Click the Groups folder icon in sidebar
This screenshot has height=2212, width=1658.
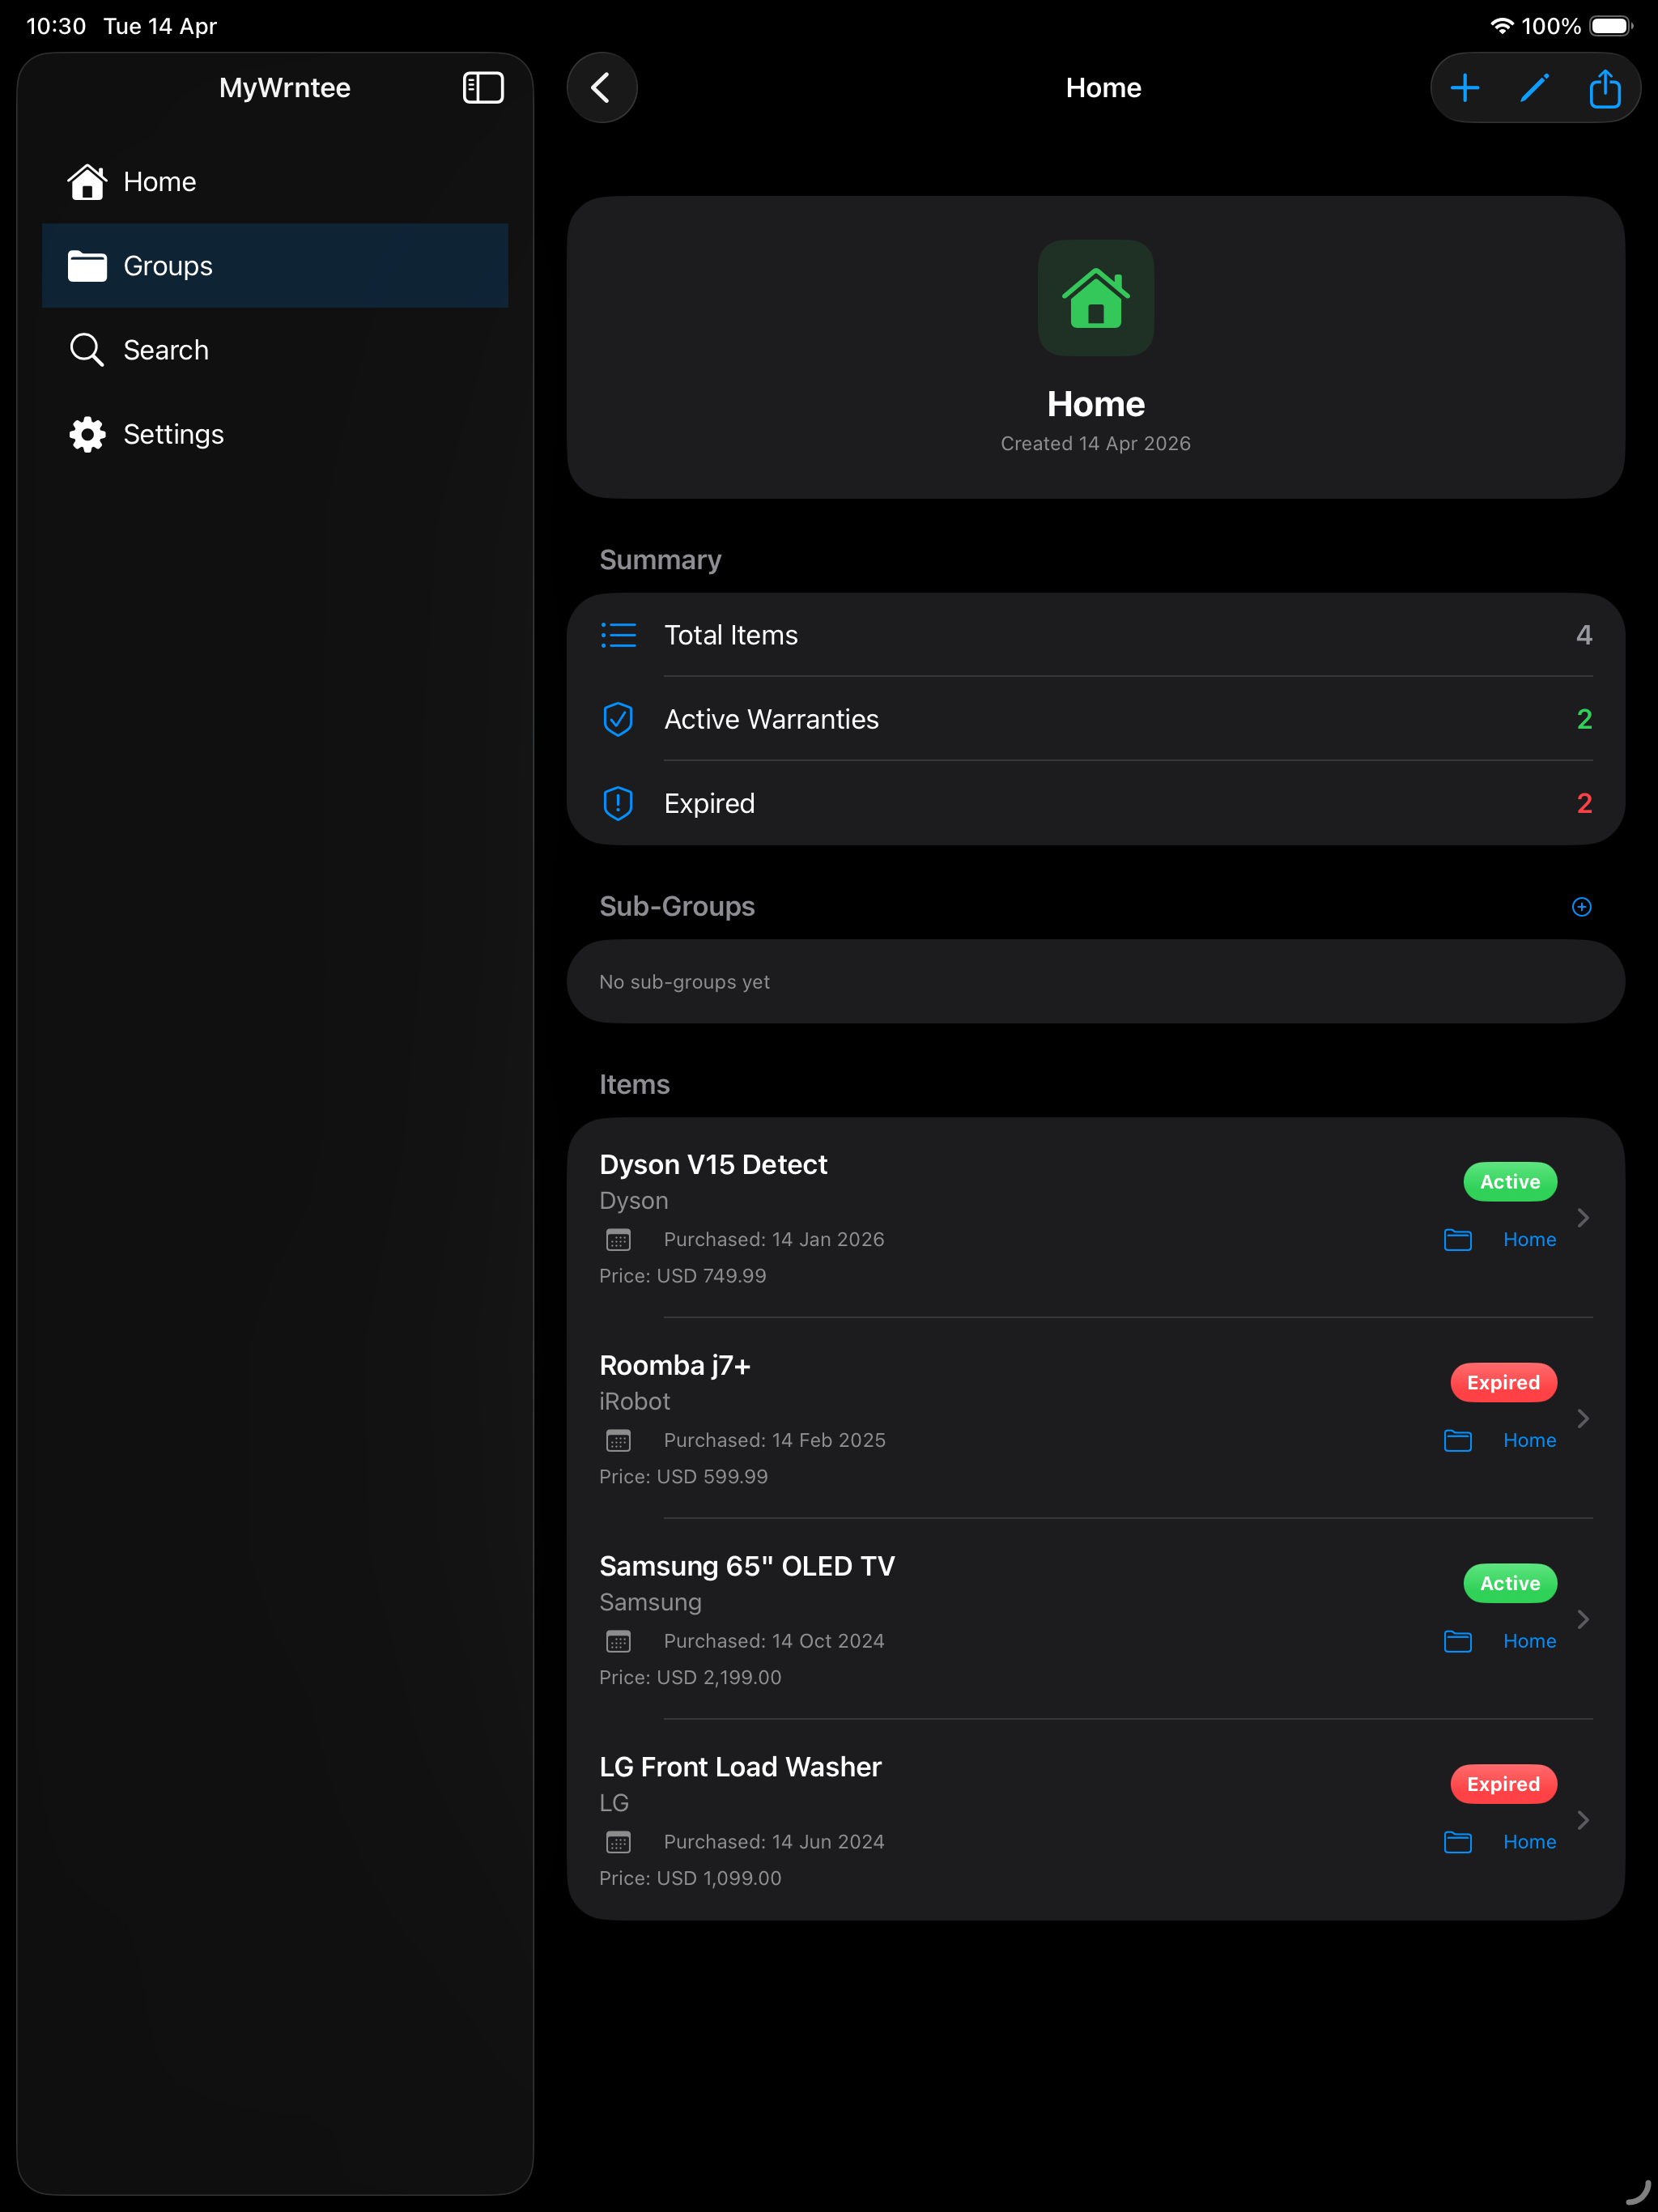87,266
